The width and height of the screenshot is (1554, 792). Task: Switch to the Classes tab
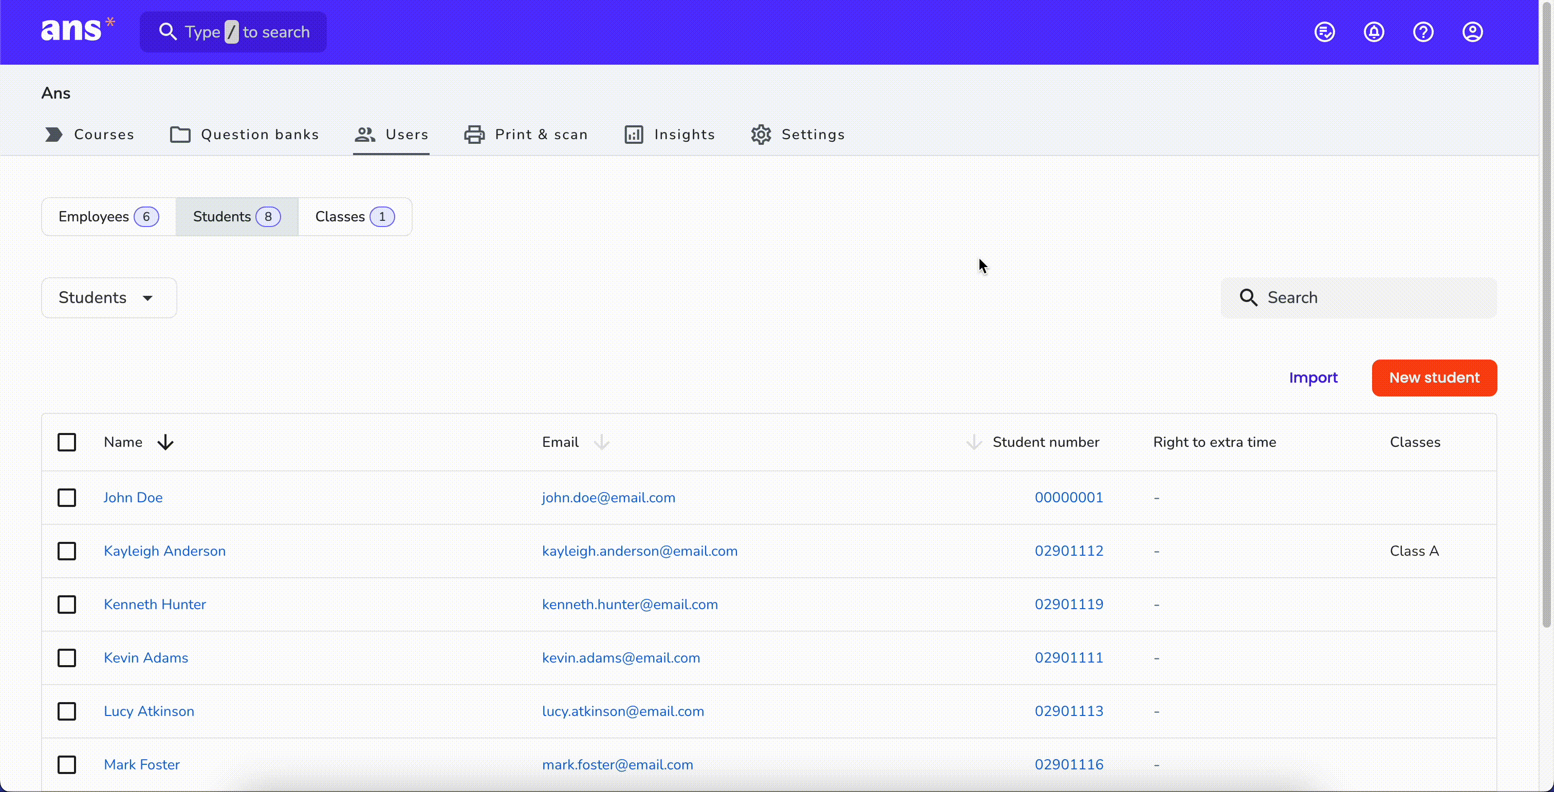(355, 216)
